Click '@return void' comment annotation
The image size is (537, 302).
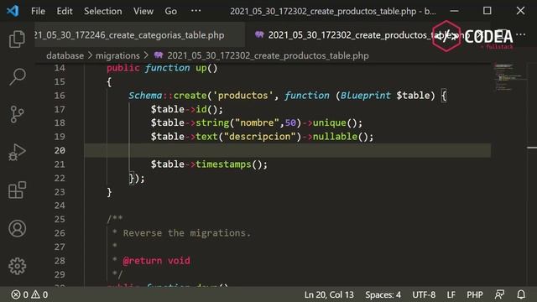point(157,261)
